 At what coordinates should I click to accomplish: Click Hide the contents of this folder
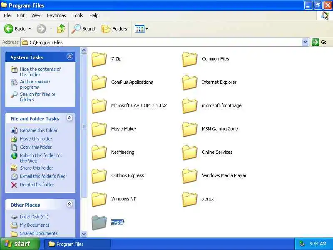(x=40, y=72)
